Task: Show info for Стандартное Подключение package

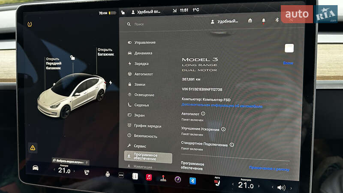Action: click(x=232, y=145)
